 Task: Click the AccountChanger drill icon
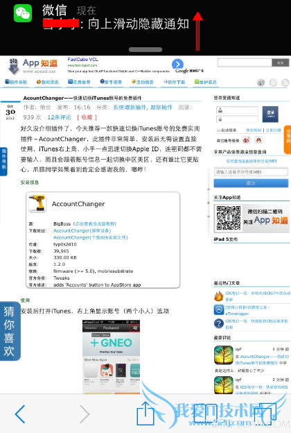click(x=37, y=203)
